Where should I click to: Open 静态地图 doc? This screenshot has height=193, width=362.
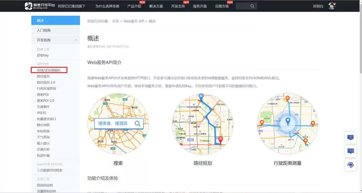43,125
